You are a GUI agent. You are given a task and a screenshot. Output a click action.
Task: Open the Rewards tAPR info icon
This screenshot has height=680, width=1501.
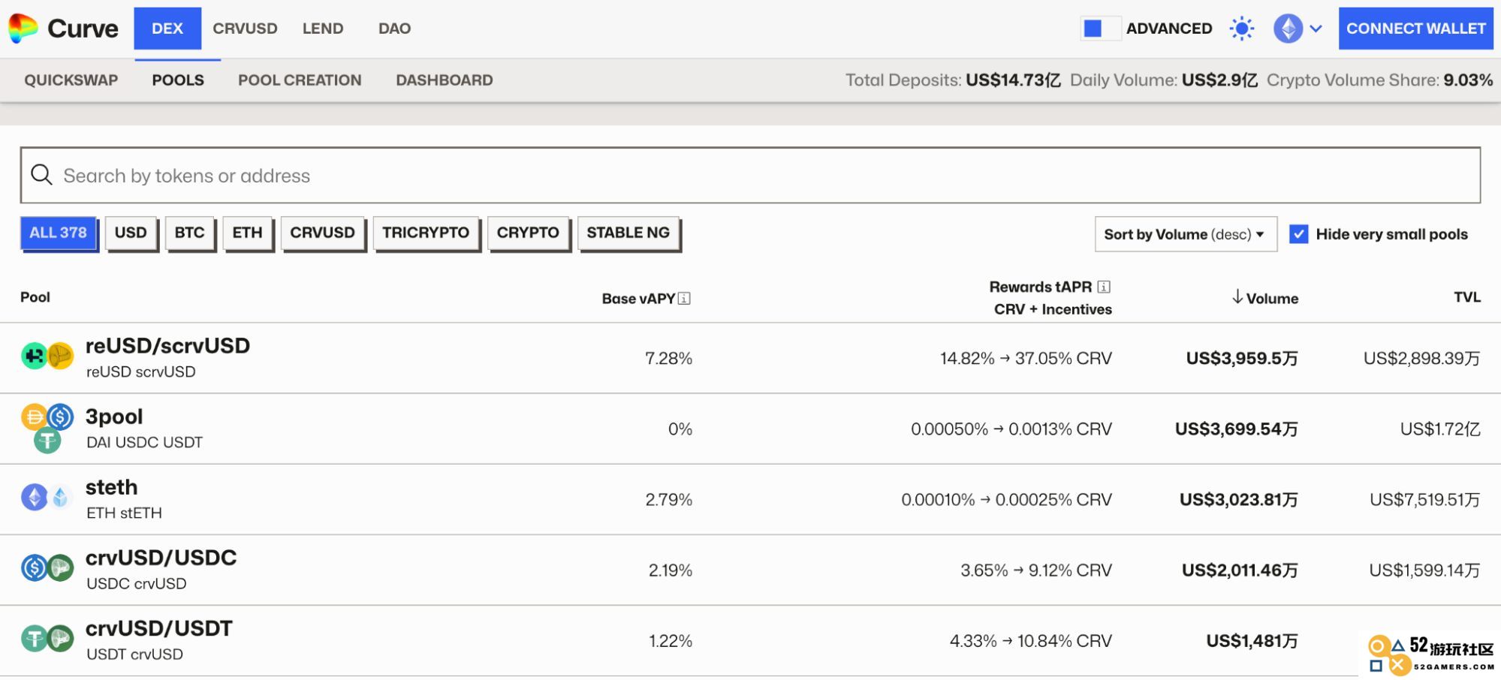tap(1104, 287)
